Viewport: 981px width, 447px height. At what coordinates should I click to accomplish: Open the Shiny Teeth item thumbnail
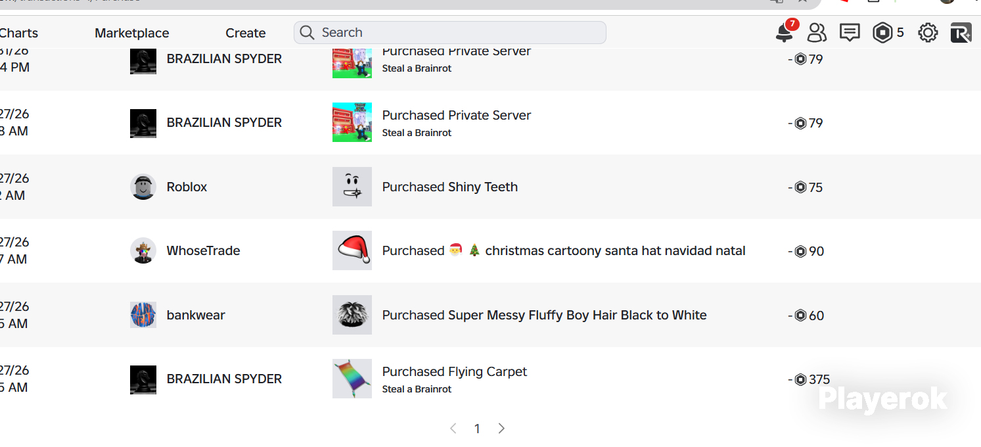click(x=352, y=187)
